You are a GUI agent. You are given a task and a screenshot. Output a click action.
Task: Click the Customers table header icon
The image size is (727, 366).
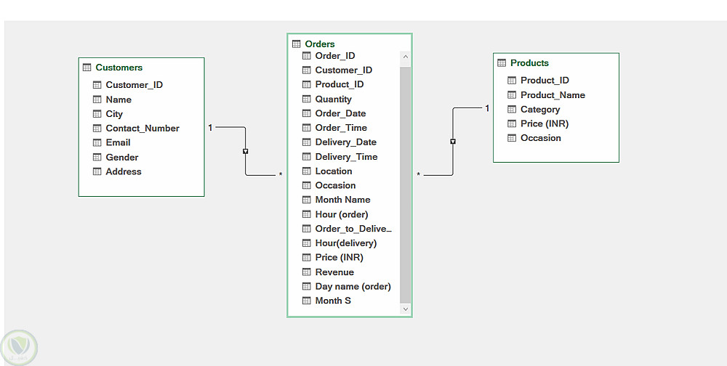coord(87,68)
